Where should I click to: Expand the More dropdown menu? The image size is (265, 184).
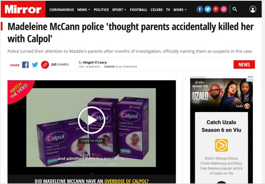180,10
